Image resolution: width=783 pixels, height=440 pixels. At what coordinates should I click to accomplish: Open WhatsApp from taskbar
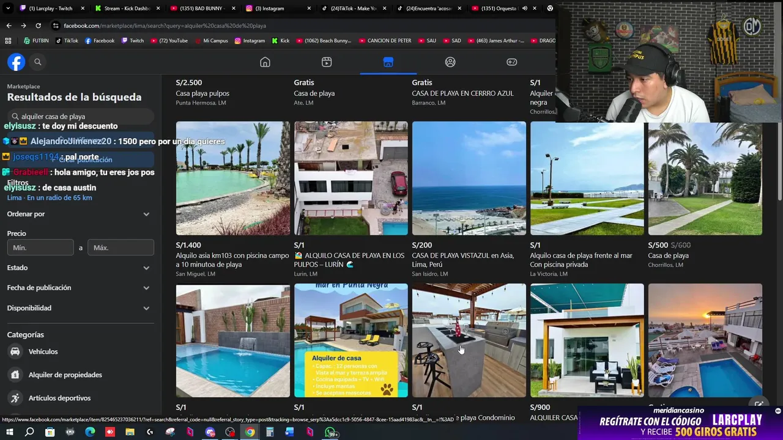(330, 432)
